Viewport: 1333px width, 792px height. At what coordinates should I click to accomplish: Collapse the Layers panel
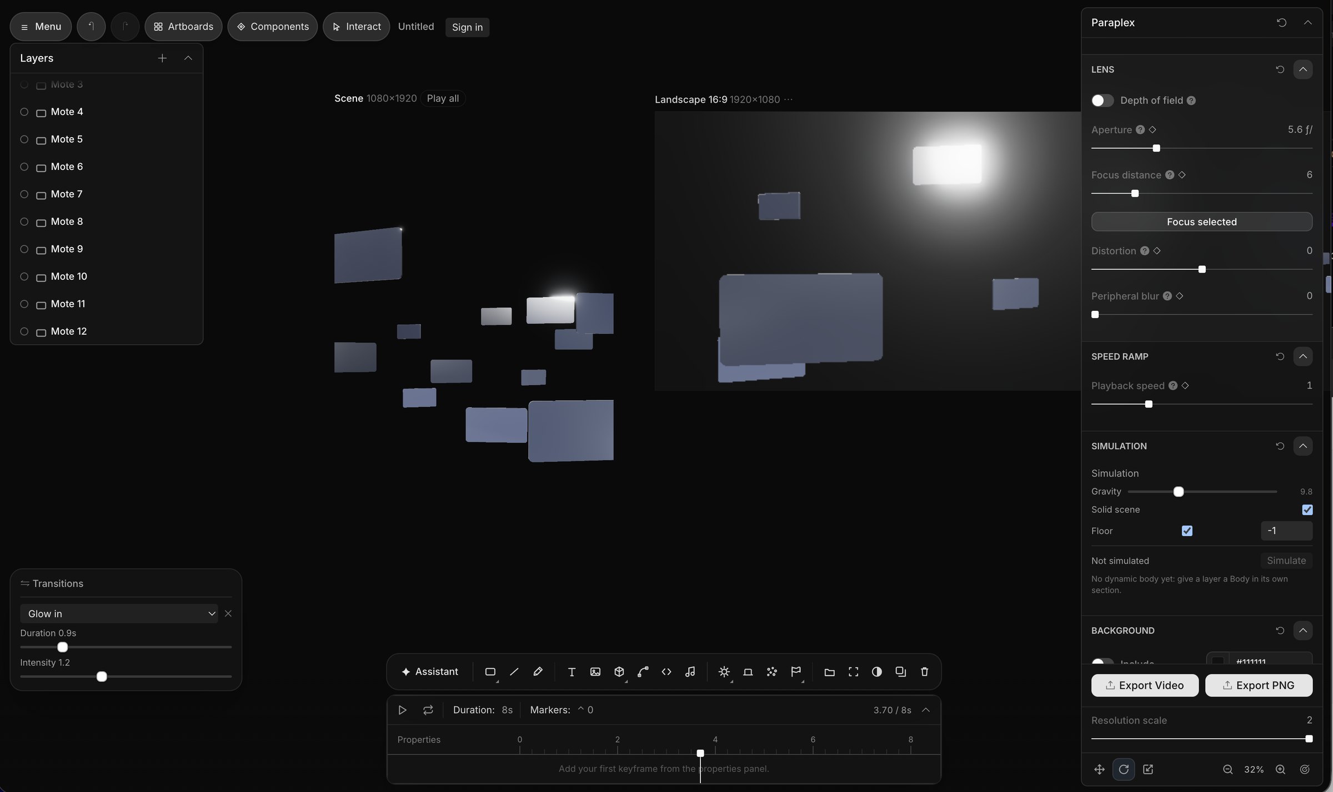tap(188, 58)
